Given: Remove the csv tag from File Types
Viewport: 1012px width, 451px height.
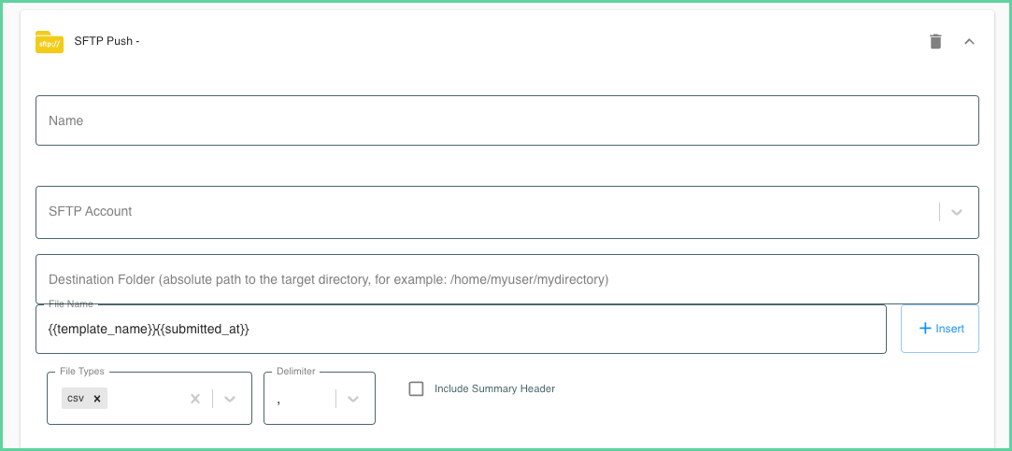Looking at the screenshot, I should pyautogui.click(x=97, y=399).
